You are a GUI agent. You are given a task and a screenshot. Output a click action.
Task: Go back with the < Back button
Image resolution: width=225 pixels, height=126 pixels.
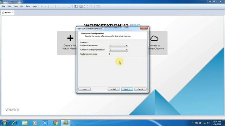point(114,89)
